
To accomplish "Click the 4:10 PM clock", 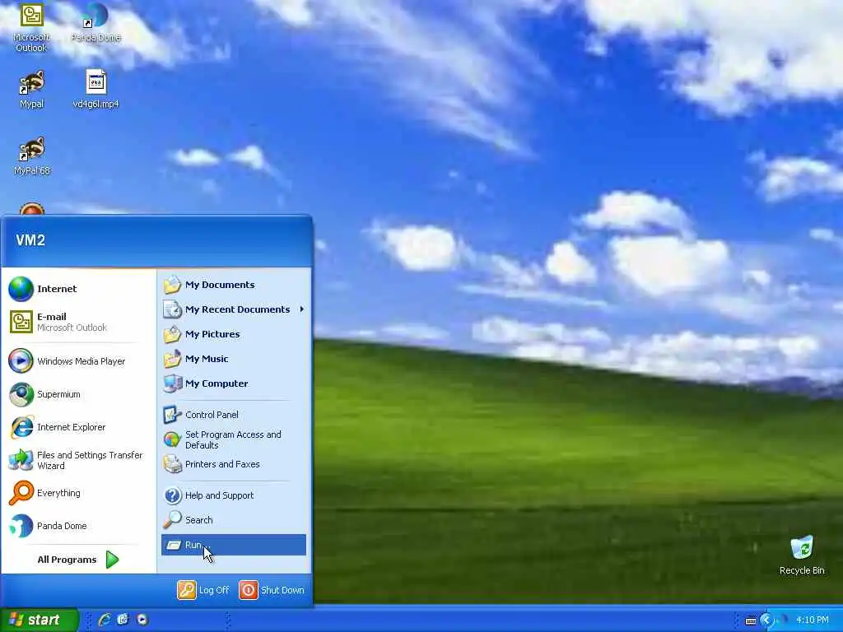I will [x=813, y=620].
